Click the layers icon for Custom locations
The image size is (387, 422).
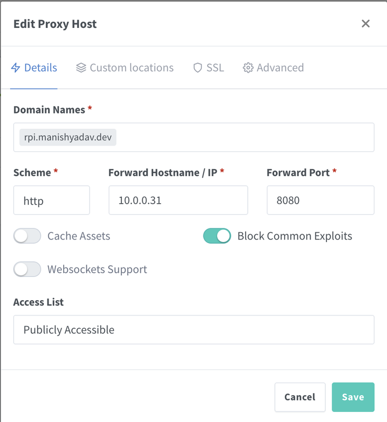[81, 68]
